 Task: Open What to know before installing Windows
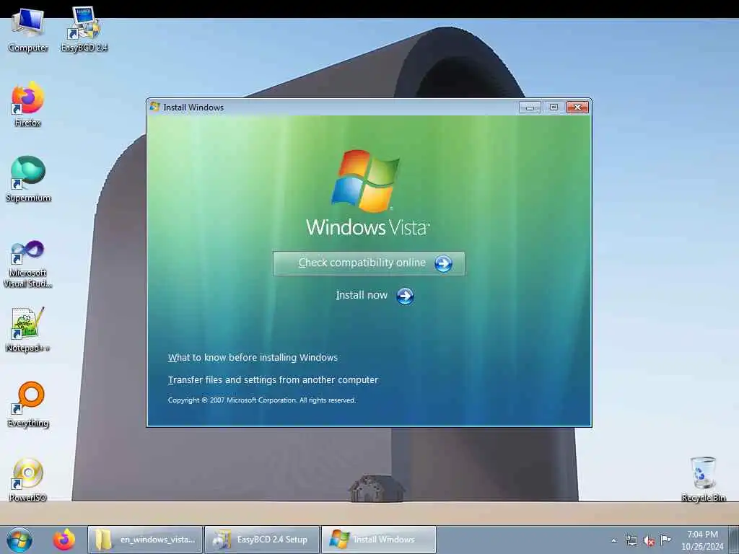(253, 358)
